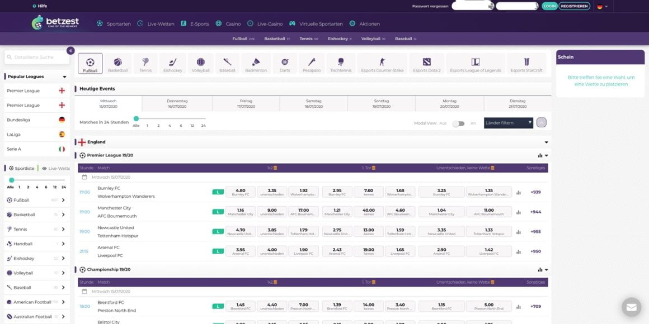Select the Esports StarCraft icon tile

526,64
